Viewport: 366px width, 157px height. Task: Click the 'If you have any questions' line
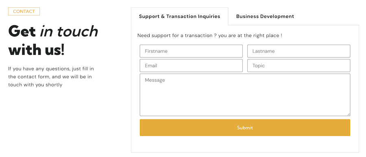(x=51, y=69)
